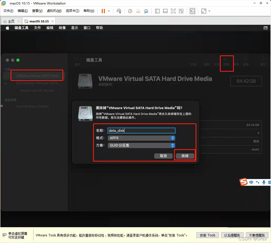271x243 pixels.
Task: Close the macOS 10.15 tab
Action: 52,21
